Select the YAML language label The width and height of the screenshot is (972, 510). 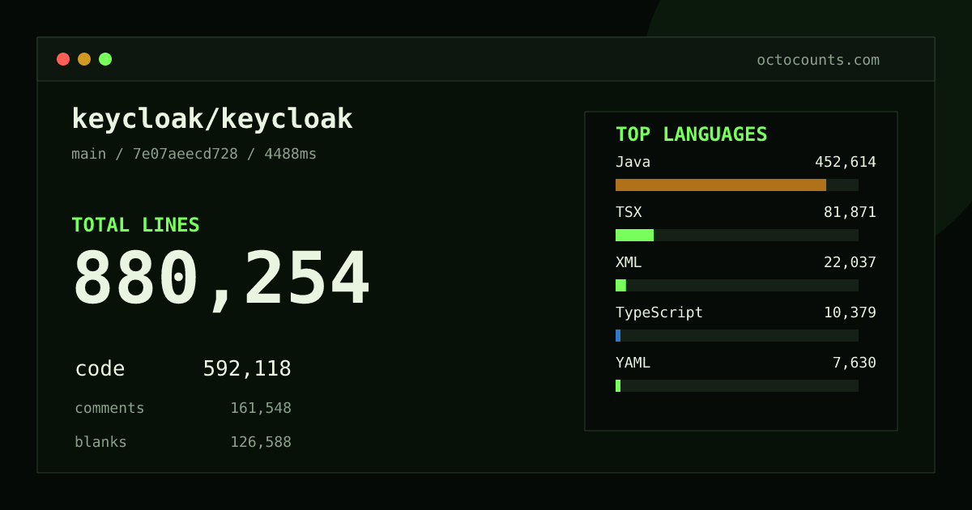pos(633,363)
